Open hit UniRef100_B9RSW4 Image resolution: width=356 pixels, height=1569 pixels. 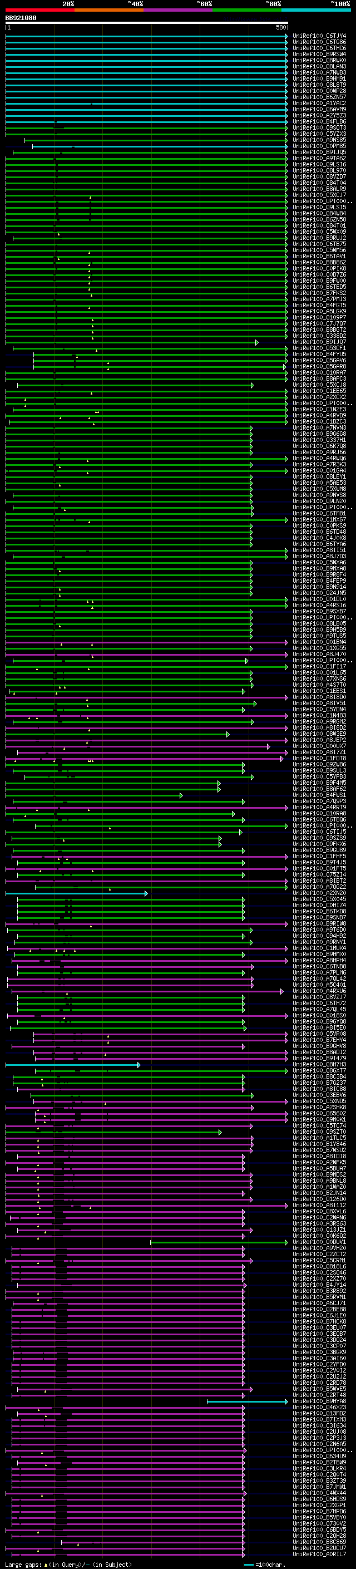[x=319, y=54]
